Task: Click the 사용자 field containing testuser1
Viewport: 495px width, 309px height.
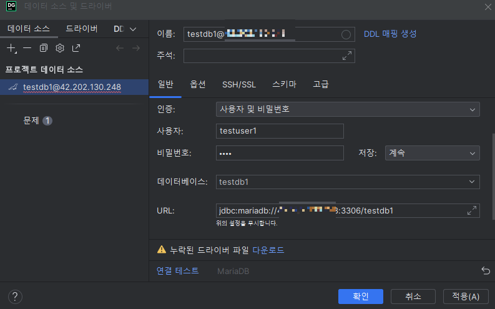Action: coord(280,131)
